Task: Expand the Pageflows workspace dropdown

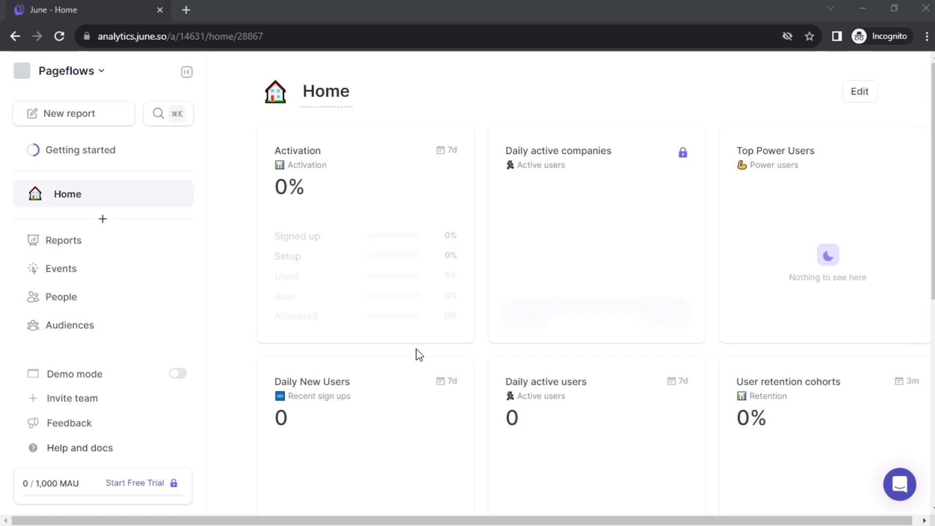Action: click(72, 71)
